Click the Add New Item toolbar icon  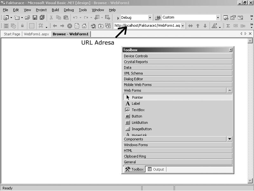[17, 18]
